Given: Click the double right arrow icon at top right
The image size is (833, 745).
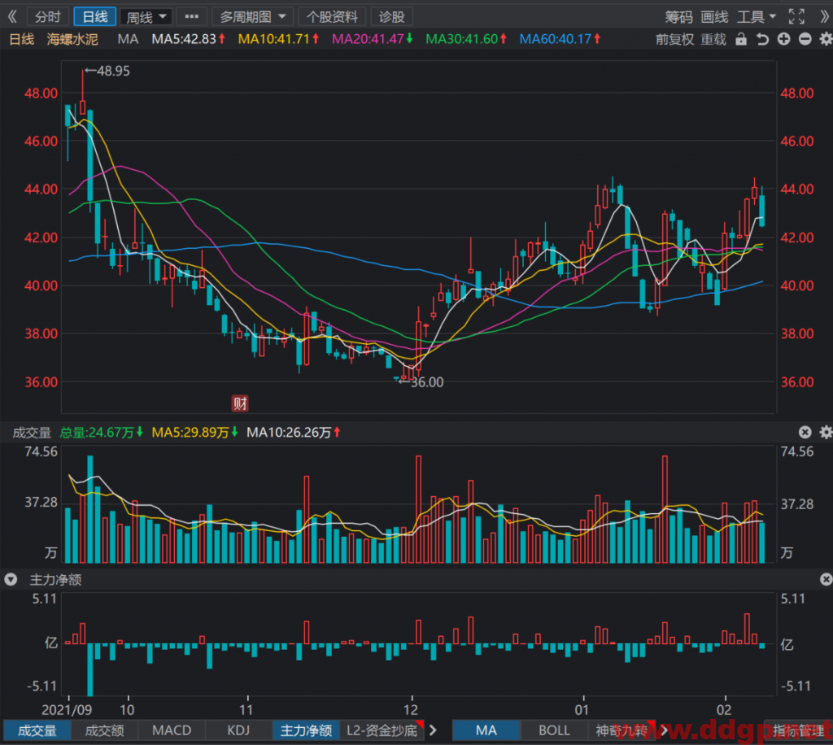Looking at the screenshot, I should pos(824,17).
